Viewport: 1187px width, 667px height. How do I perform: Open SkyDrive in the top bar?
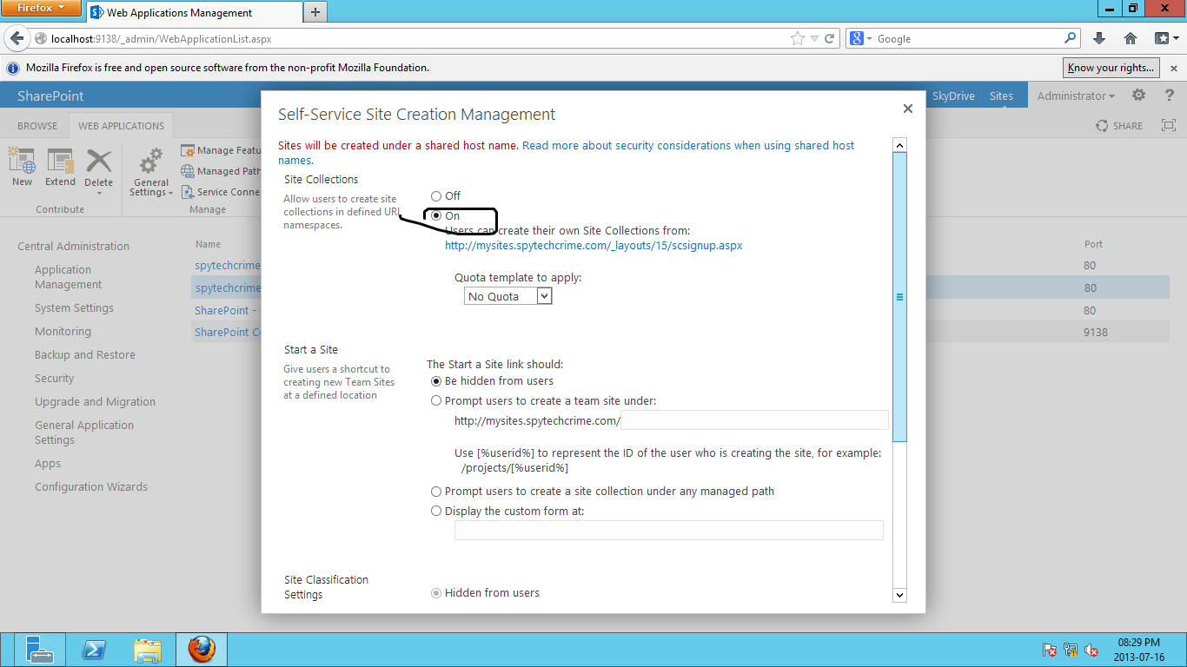click(x=953, y=96)
